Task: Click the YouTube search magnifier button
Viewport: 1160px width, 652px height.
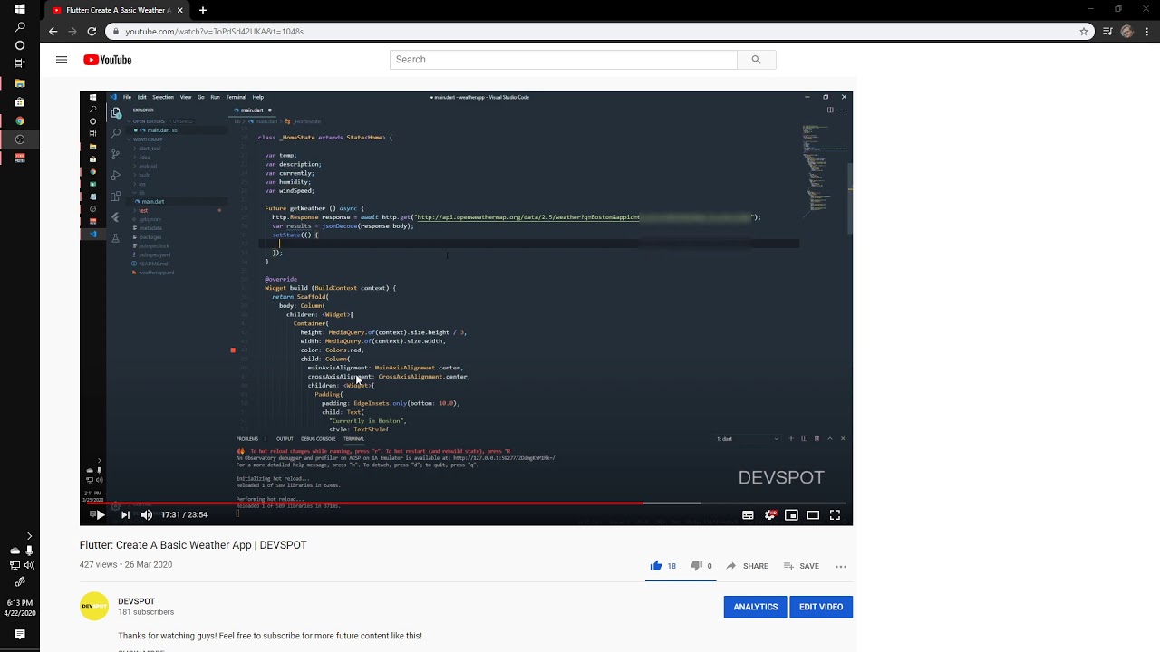Action: tap(756, 60)
